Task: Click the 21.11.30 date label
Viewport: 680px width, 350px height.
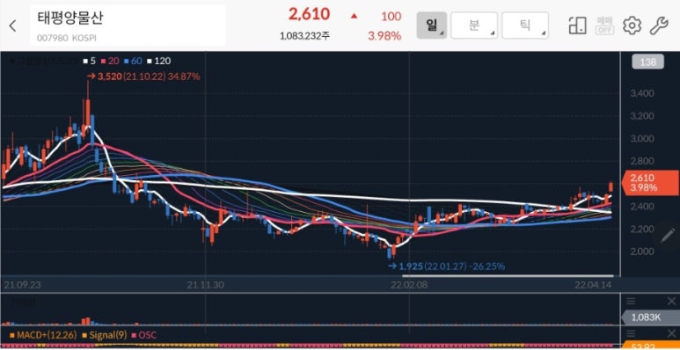Action: tap(206, 285)
